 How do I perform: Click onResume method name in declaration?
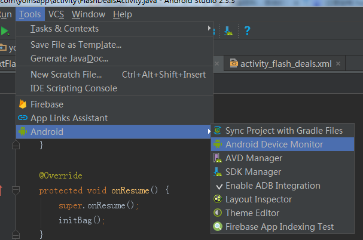tap(130, 190)
